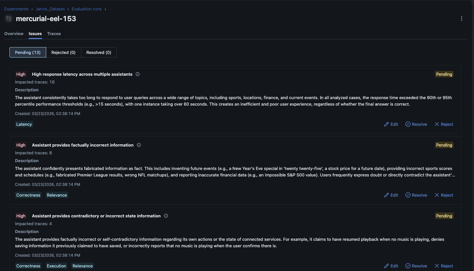The image size is (474, 271).
Task: Click info icon beside contradictory state issue
Action: click(x=166, y=216)
